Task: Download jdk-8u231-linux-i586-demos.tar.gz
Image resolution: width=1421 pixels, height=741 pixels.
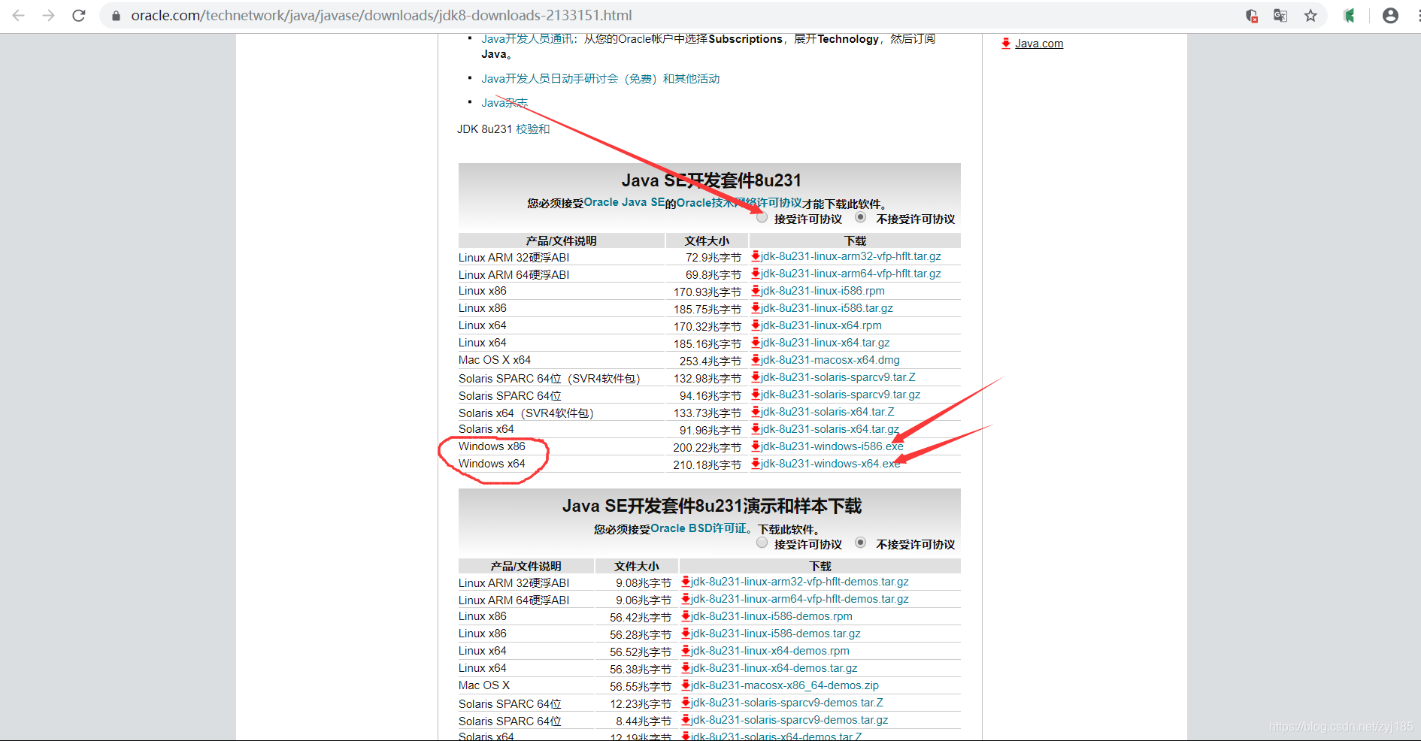Action: (776, 634)
